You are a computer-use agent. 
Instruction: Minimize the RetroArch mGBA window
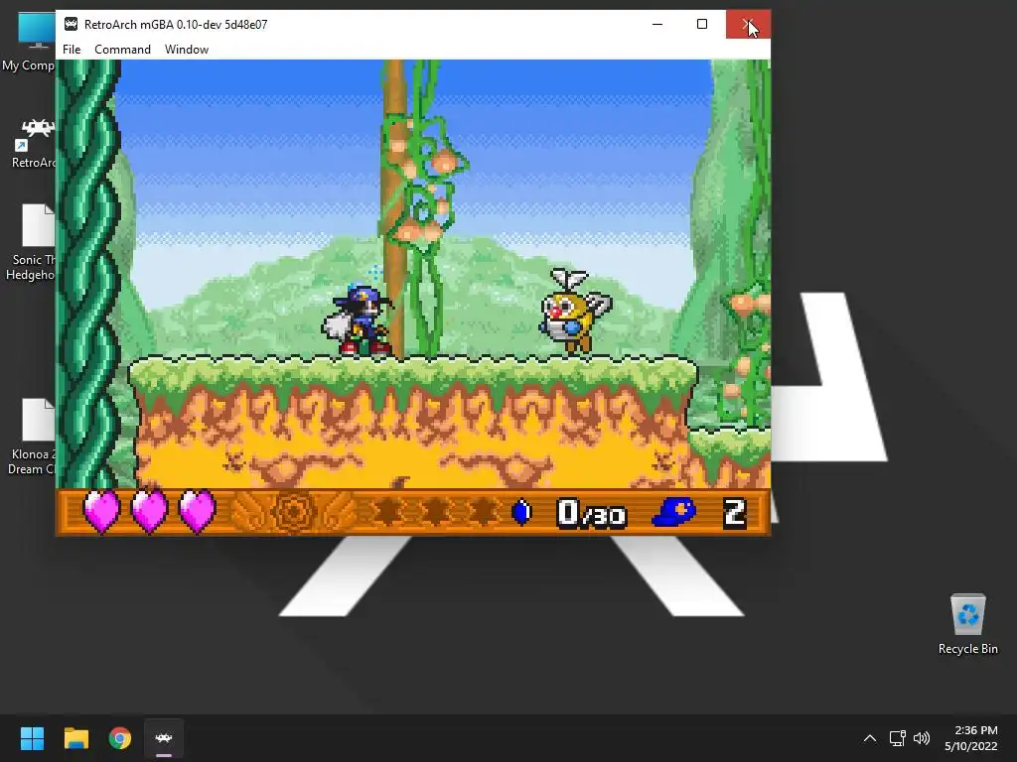click(657, 24)
